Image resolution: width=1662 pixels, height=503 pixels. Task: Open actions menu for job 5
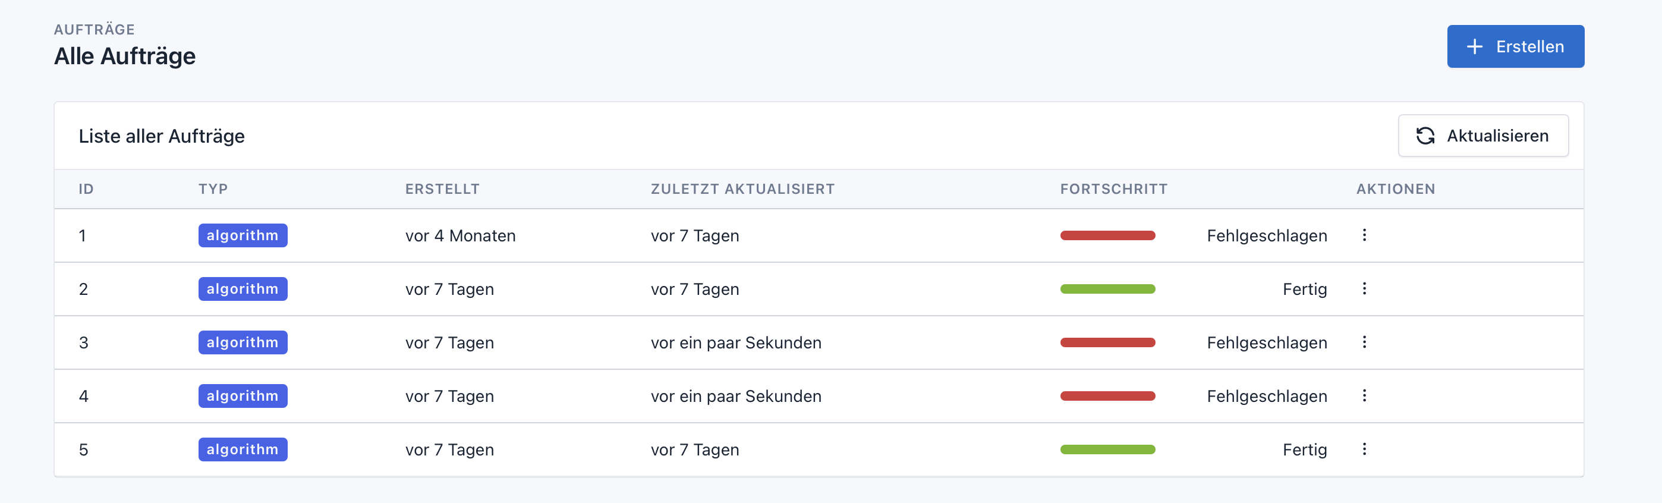pyautogui.click(x=1364, y=449)
